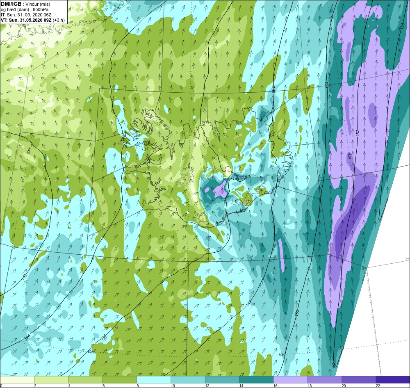This screenshot has width=410, height=388.
Task: Click the 'DMI/IGB : Vindur (m/s)' title text
Action: click(x=25, y=4)
